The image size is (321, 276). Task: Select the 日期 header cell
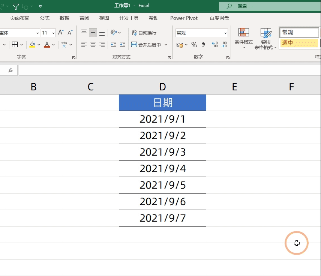[x=162, y=103]
